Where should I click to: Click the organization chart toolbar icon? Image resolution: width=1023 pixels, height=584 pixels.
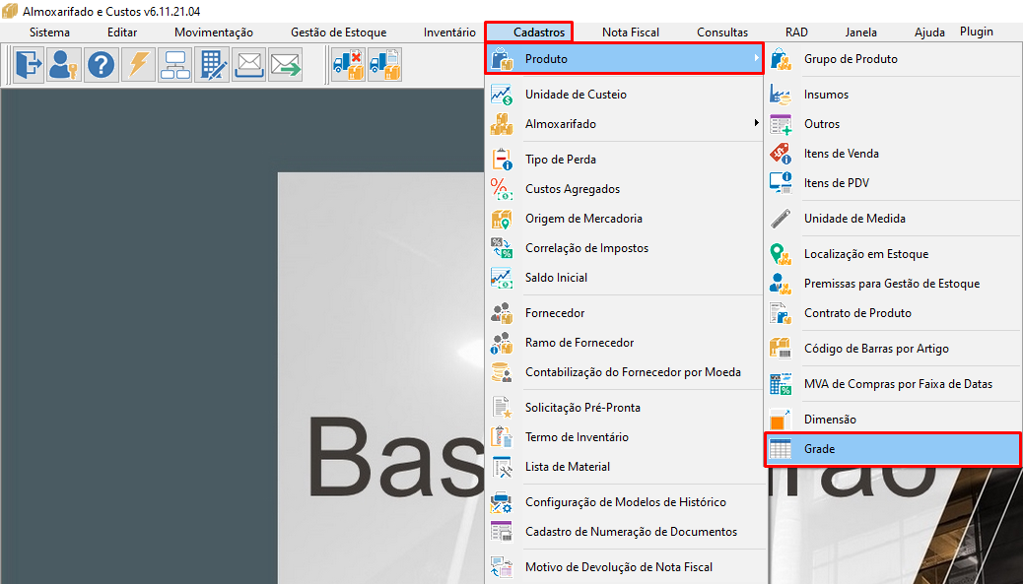(x=174, y=65)
